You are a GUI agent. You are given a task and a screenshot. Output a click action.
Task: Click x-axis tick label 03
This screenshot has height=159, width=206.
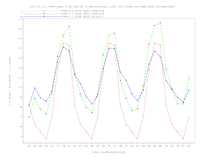[x=35, y=146]
